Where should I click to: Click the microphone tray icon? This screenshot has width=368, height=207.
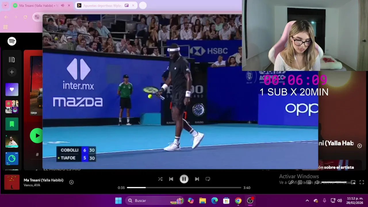coord(324,201)
